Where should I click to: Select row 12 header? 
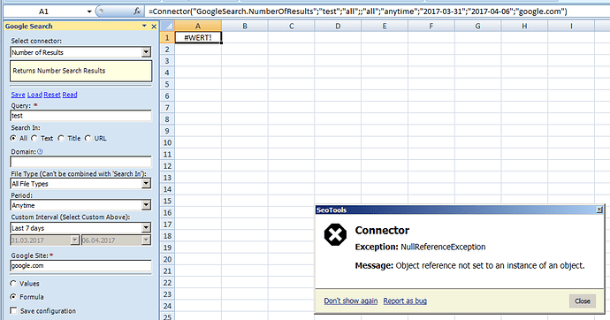(167, 166)
